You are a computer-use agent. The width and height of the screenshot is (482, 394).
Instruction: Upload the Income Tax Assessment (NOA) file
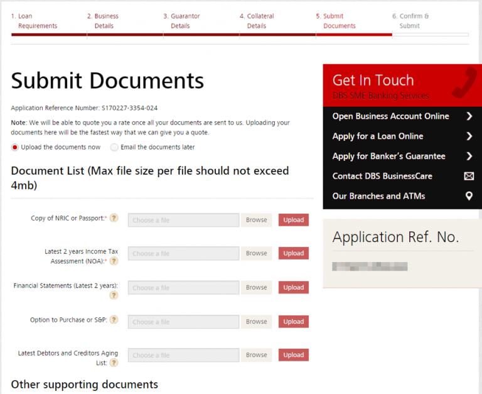[x=294, y=253]
